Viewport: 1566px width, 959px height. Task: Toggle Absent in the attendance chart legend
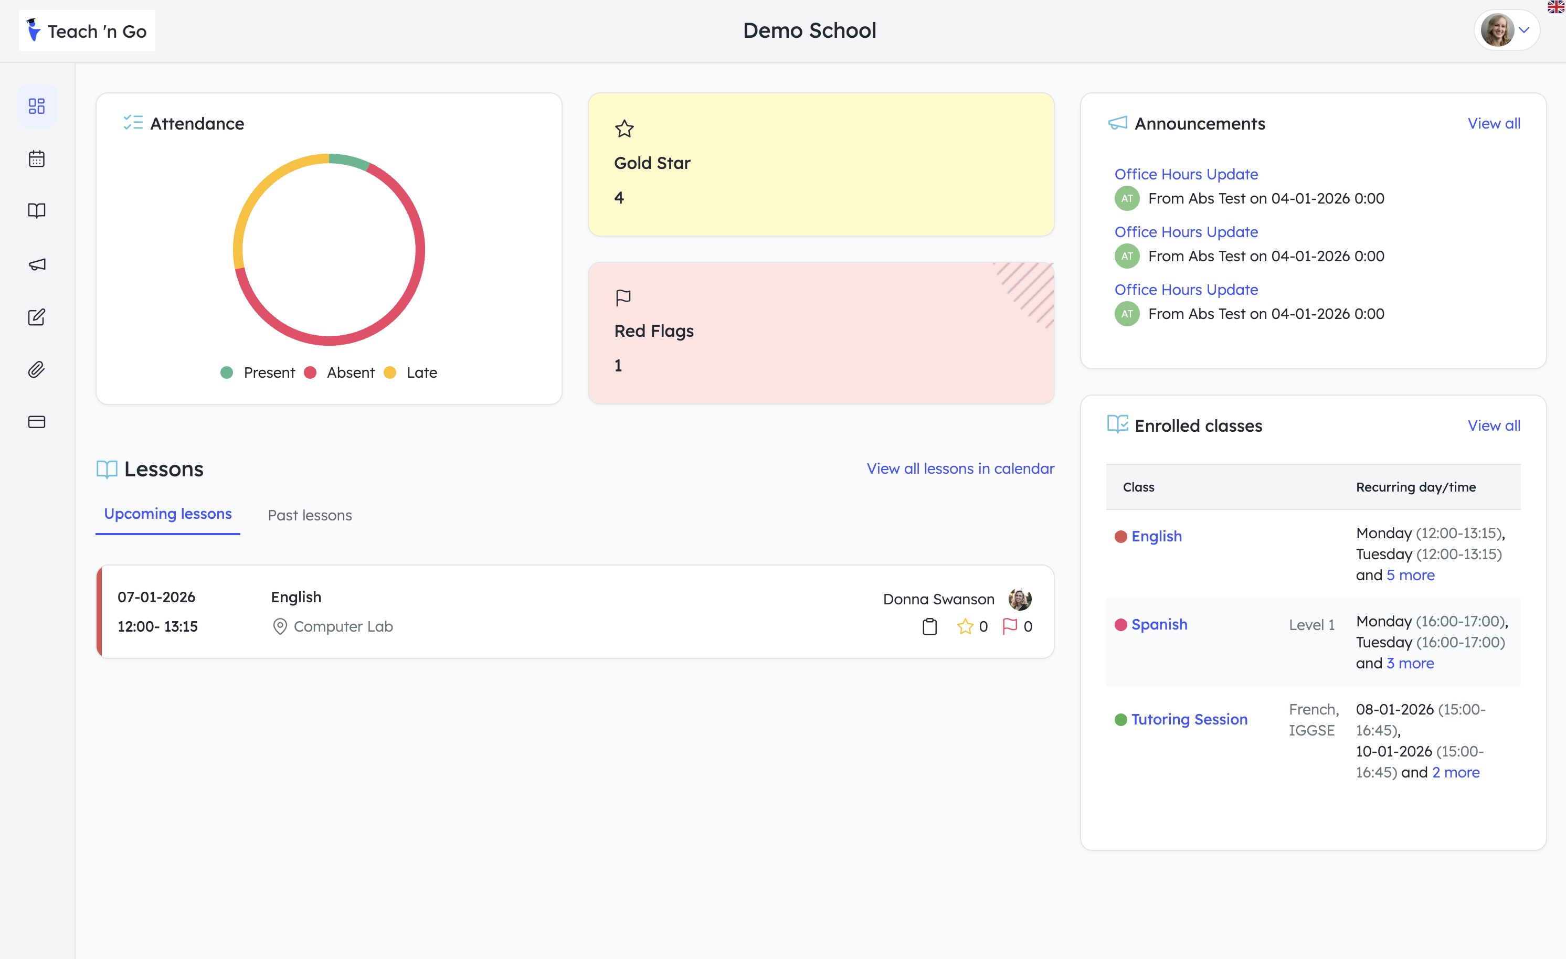coord(350,372)
